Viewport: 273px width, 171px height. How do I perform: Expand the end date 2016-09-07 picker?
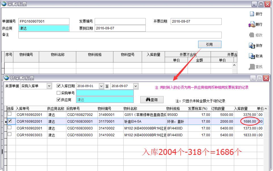(x=136, y=86)
